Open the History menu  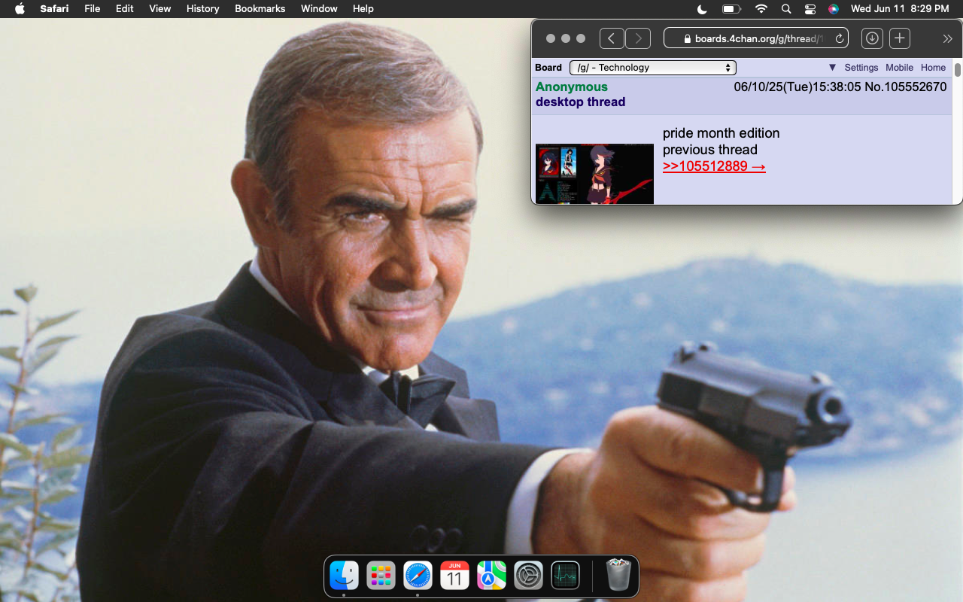click(x=202, y=8)
